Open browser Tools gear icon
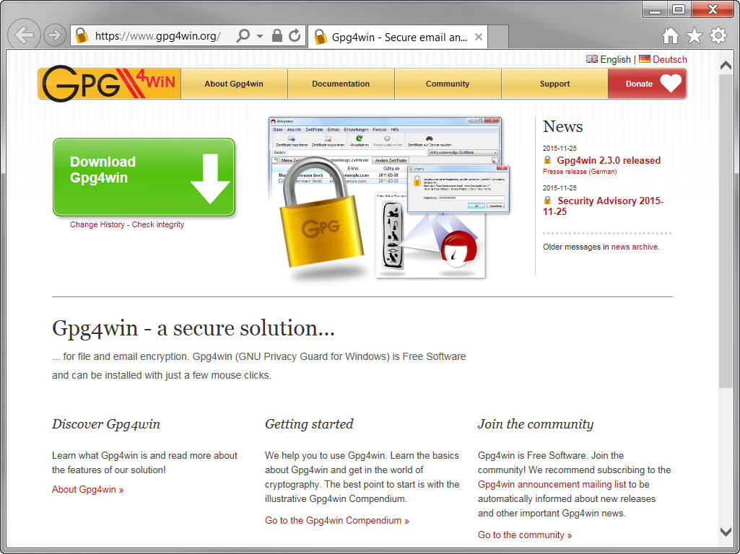 718,35
